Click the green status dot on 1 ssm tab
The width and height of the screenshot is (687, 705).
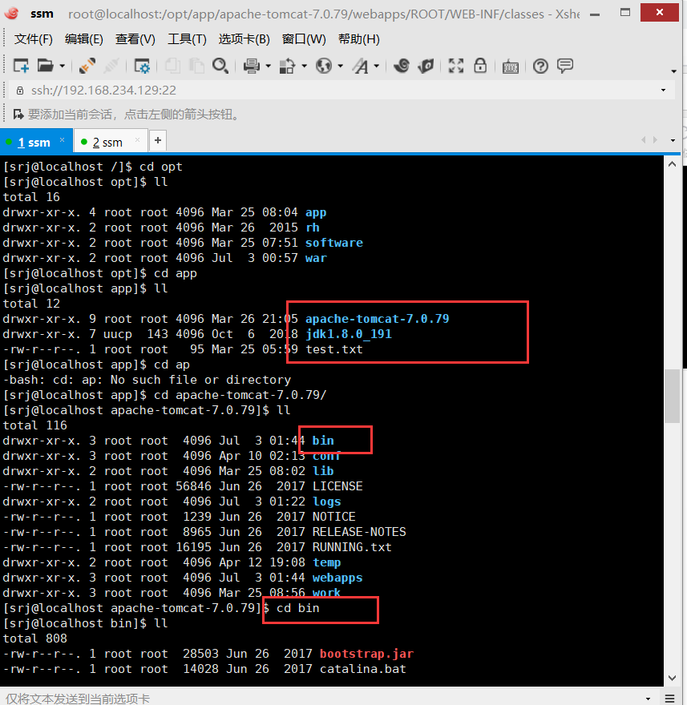coord(10,142)
